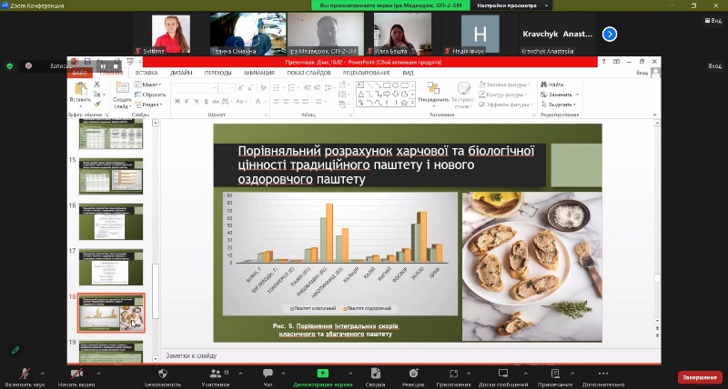This screenshot has height=389, width=728.
Task: Open the Раздел section dropdown
Action: (148, 105)
